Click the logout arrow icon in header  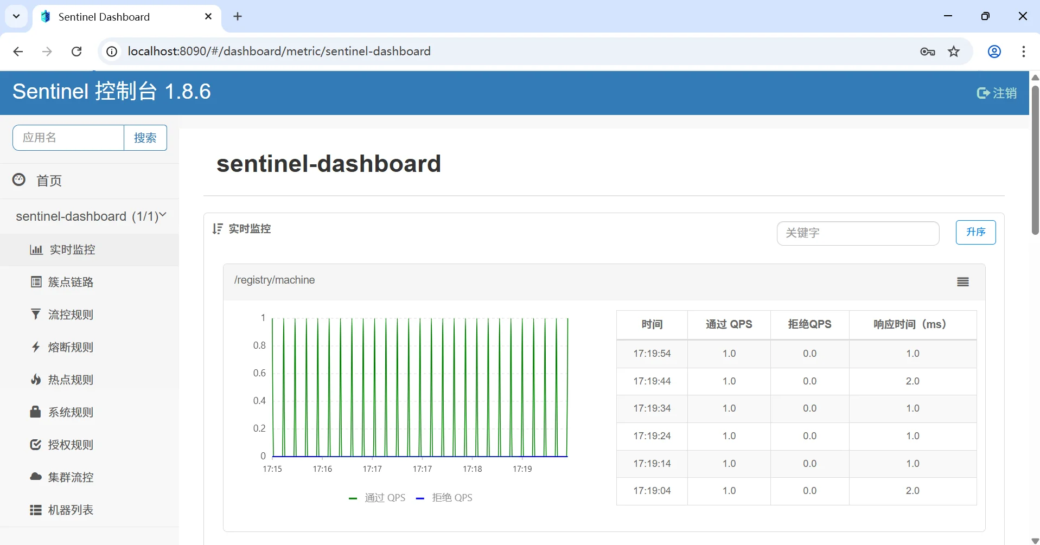pos(983,93)
